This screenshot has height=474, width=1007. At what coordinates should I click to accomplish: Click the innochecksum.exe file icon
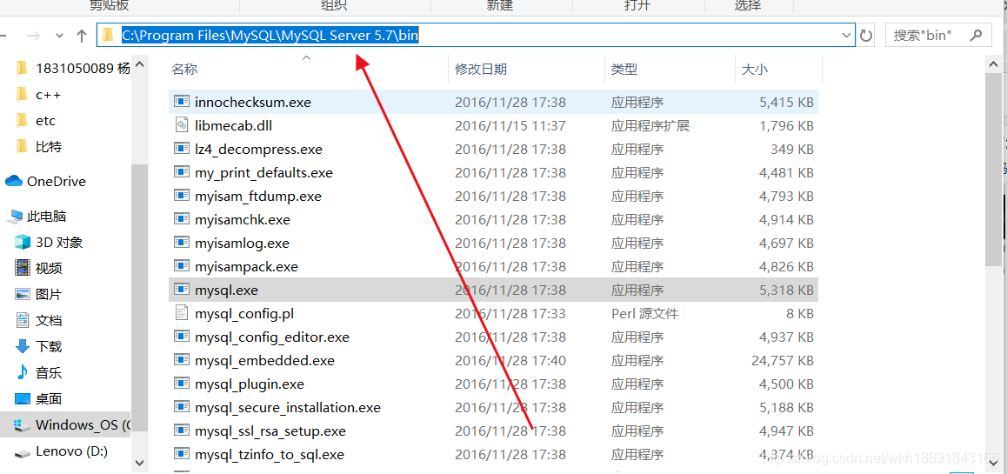pos(182,102)
